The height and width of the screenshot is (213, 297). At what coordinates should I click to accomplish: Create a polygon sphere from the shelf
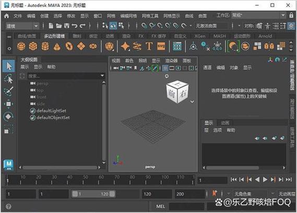click(x=21, y=46)
